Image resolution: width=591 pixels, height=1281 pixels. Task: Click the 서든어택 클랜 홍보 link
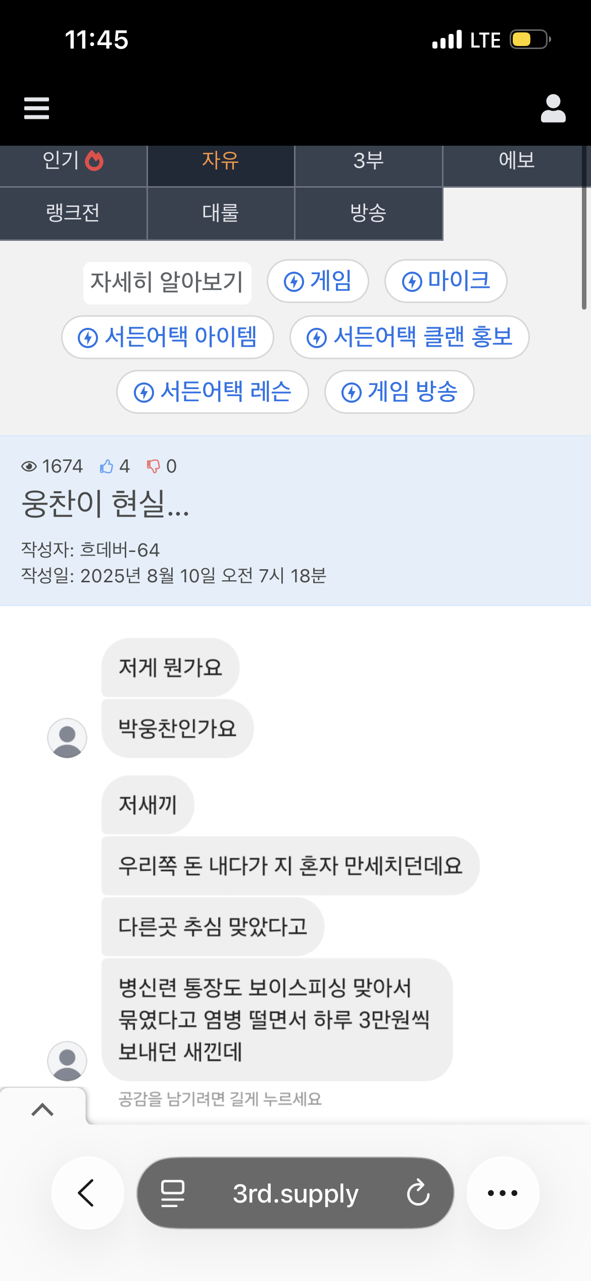tap(409, 337)
